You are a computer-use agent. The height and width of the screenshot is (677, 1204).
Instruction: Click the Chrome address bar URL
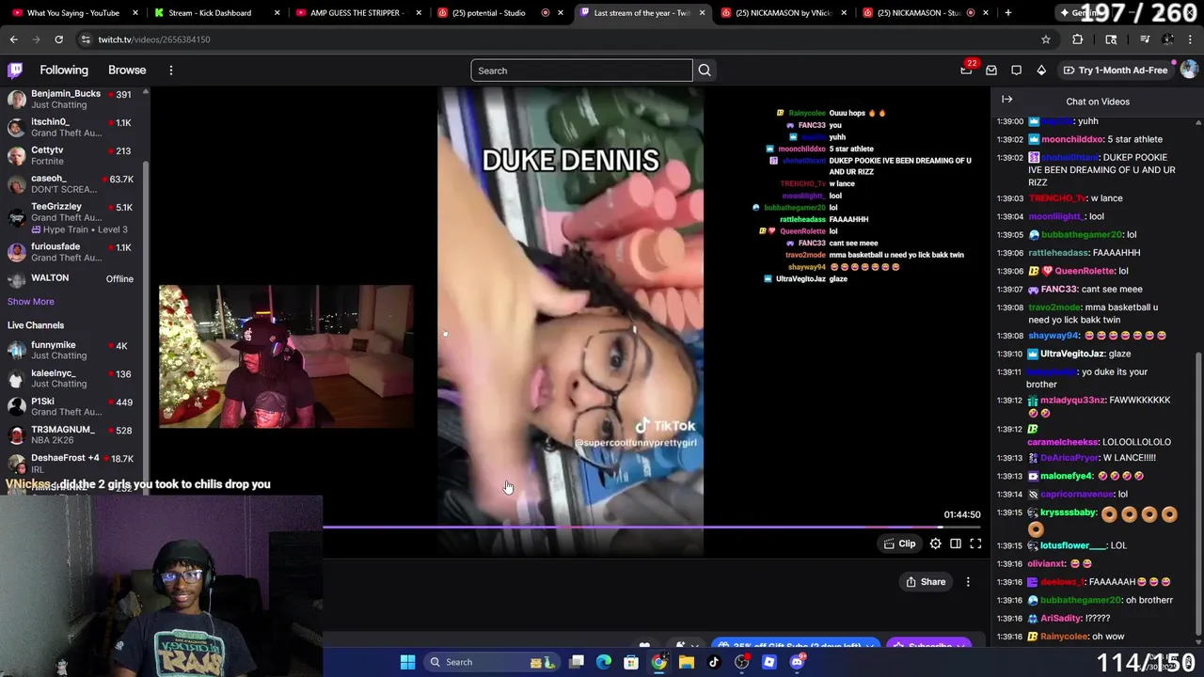point(154,39)
